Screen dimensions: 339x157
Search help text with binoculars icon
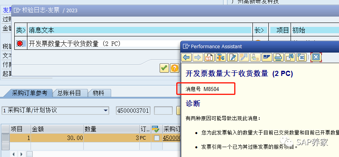coord(289,57)
